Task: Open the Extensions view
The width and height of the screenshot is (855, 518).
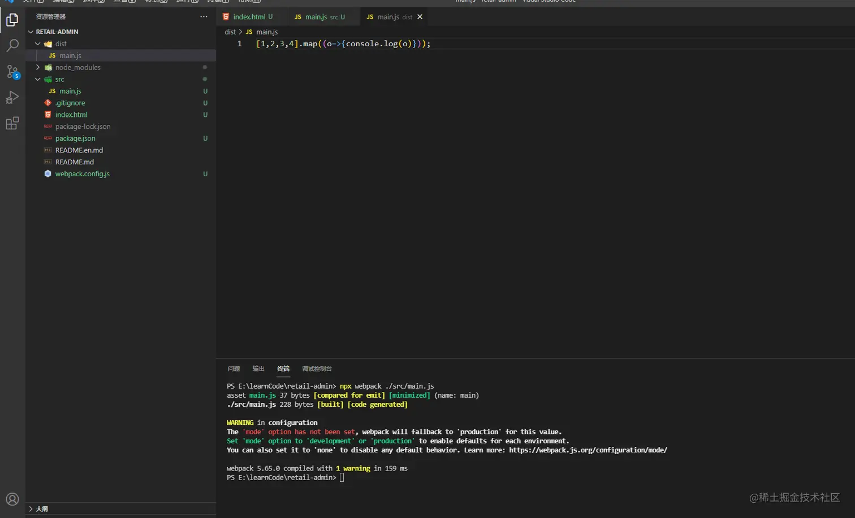Action: pos(12,123)
